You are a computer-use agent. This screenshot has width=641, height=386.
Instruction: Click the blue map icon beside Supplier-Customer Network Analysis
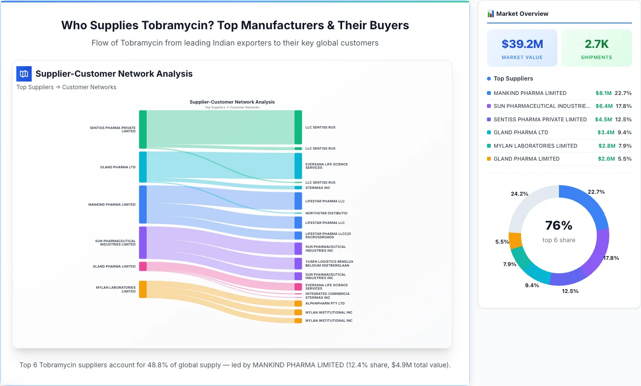(24, 74)
